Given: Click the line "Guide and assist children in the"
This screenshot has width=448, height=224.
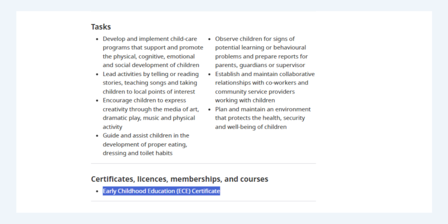Looking at the screenshot, I should click(x=146, y=135).
